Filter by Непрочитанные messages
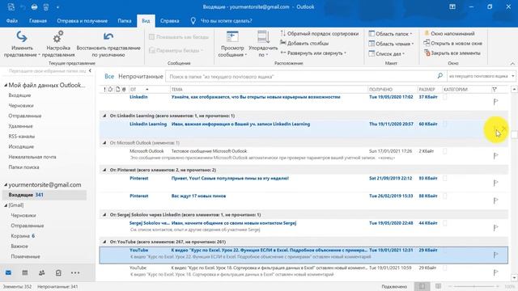This screenshot has width=518, height=291. point(141,76)
